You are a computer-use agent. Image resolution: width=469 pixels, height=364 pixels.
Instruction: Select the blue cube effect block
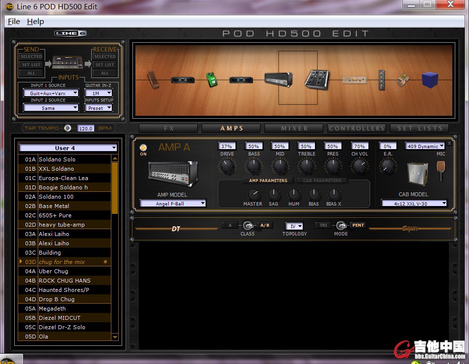pos(430,79)
